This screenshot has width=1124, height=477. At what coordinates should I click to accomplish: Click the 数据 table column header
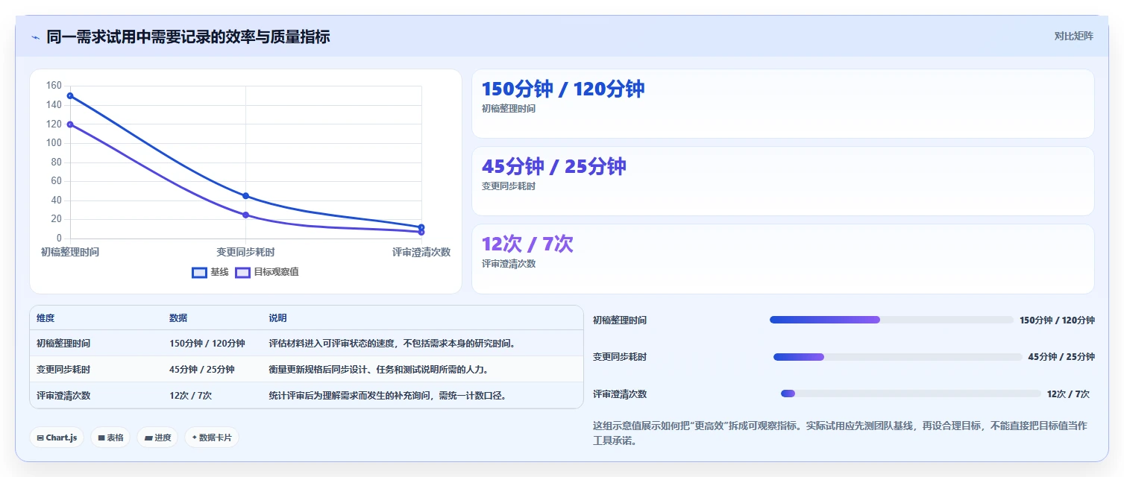pos(178,318)
